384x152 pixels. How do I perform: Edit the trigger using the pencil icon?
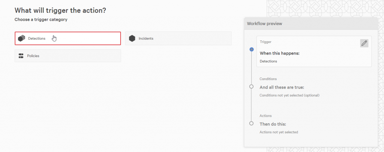point(364,43)
